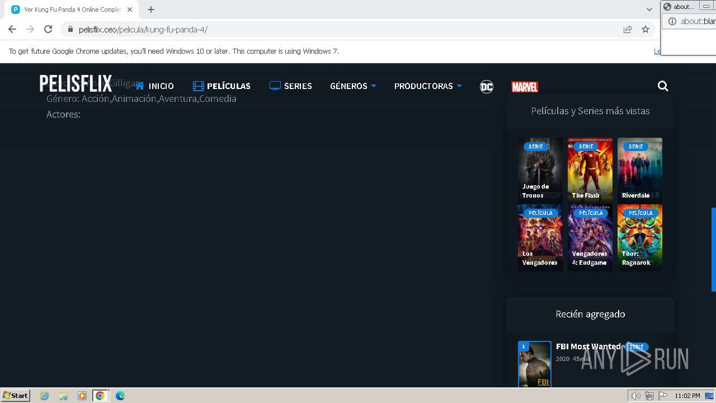Image resolution: width=716 pixels, height=403 pixels.
Task: Click the padlock site info icon
Action: (x=70, y=30)
